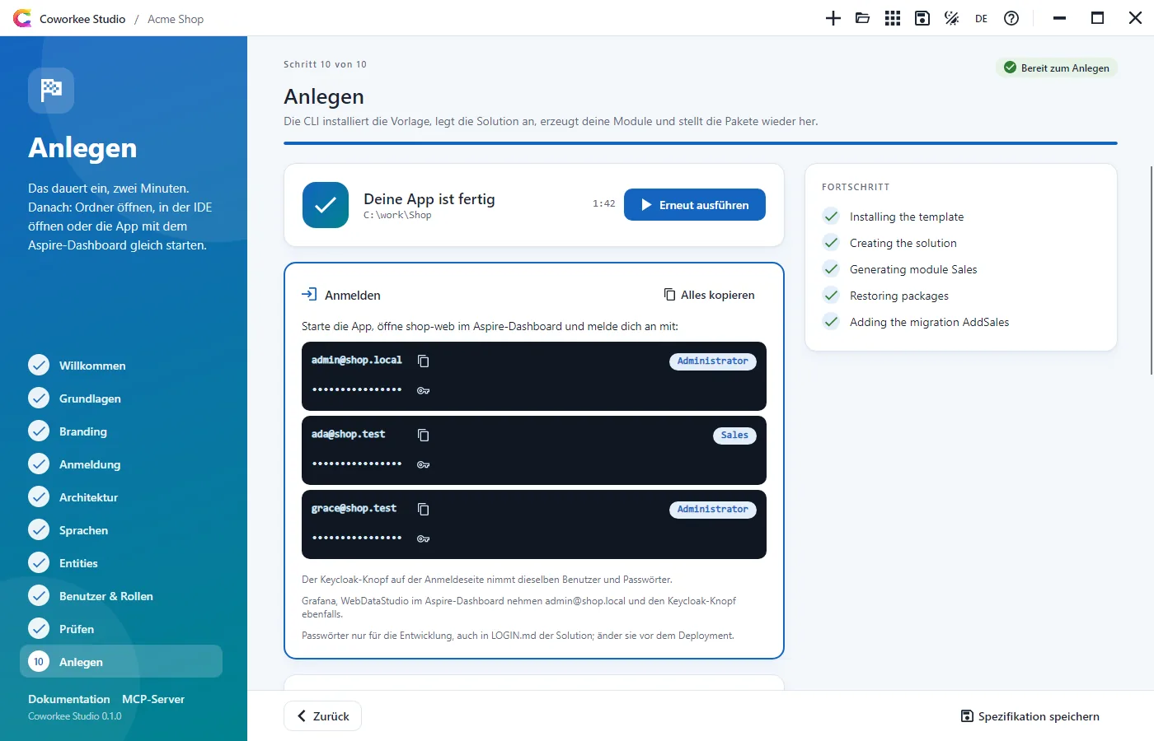Click checkmark beside Restoring packages
This screenshot has width=1154, height=741.
coord(831,296)
